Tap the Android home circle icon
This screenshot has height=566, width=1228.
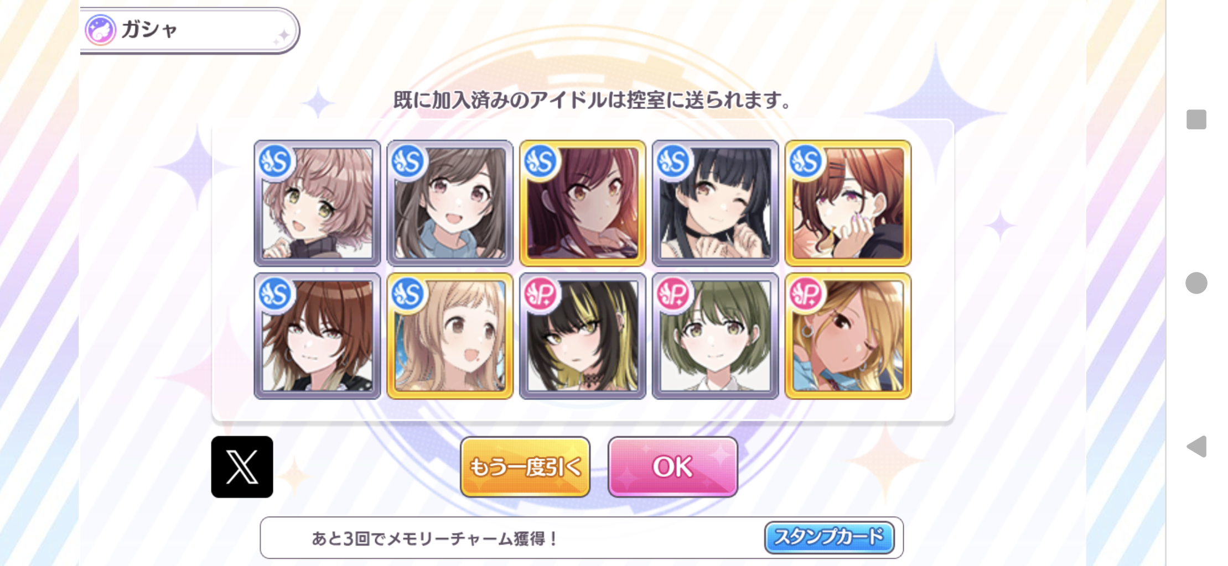click(1196, 283)
